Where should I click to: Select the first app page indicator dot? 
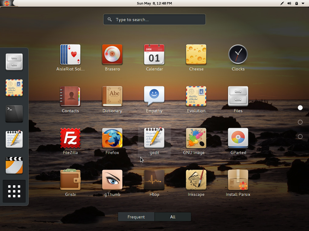pos(300,108)
